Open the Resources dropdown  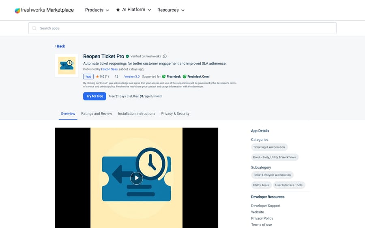point(171,10)
